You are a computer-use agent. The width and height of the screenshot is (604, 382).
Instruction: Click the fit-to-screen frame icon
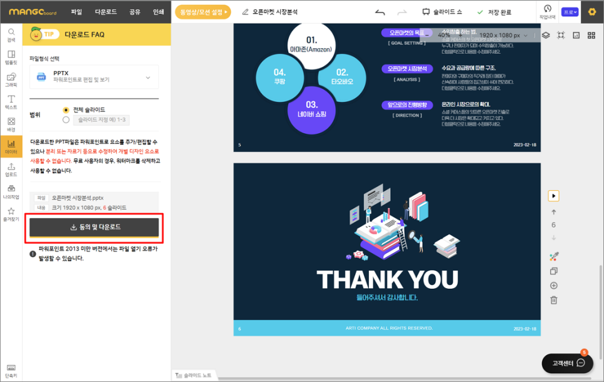[561, 35]
